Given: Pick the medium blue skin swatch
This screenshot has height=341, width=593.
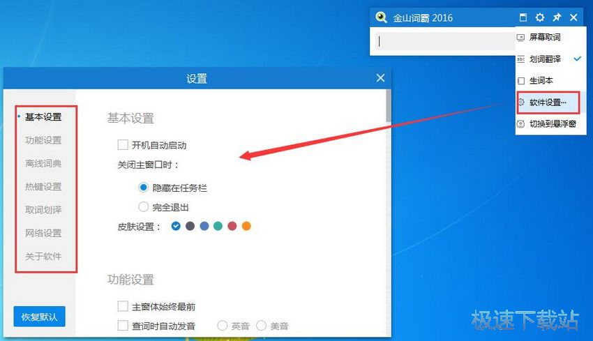Looking at the screenshot, I should pyautogui.click(x=204, y=226).
